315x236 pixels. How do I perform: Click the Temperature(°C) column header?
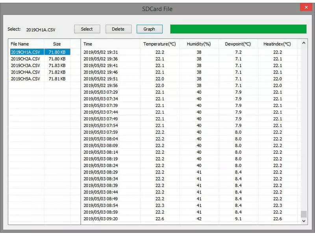pos(159,44)
